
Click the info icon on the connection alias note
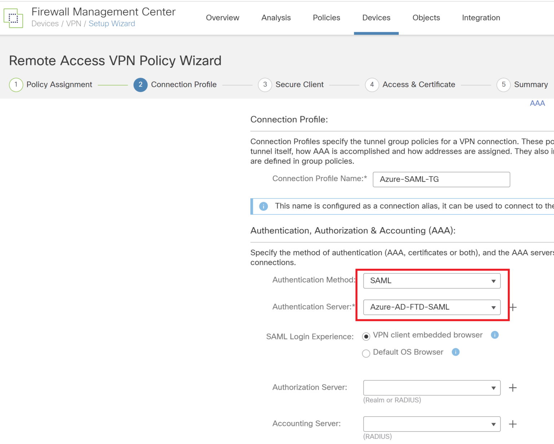[263, 206]
